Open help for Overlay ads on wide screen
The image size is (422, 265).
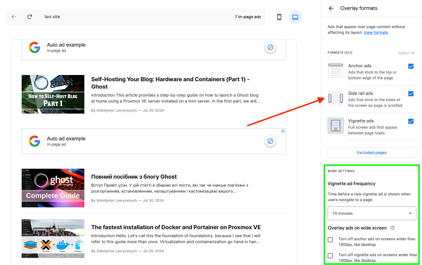point(393,228)
